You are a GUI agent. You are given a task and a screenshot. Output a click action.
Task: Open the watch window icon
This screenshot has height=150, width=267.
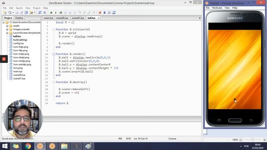pos(114,12)
